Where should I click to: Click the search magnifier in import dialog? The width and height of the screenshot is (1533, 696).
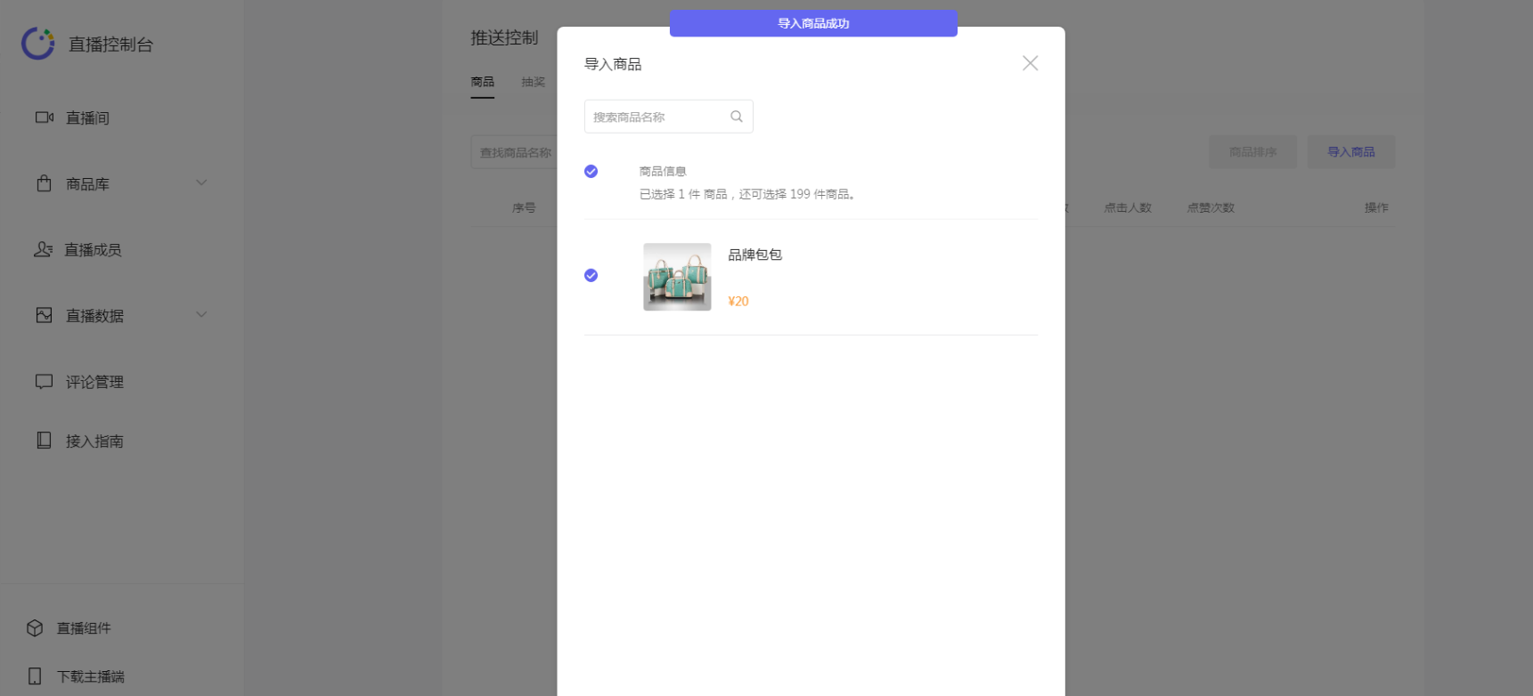coord(736,117)
